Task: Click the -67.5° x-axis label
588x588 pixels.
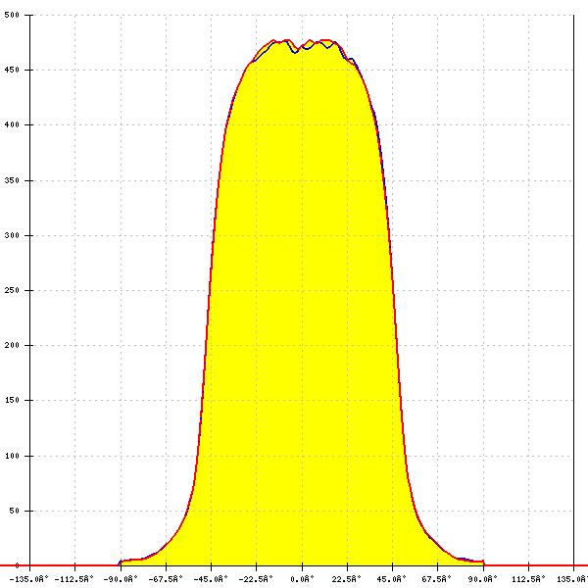Action: (166, 579)
